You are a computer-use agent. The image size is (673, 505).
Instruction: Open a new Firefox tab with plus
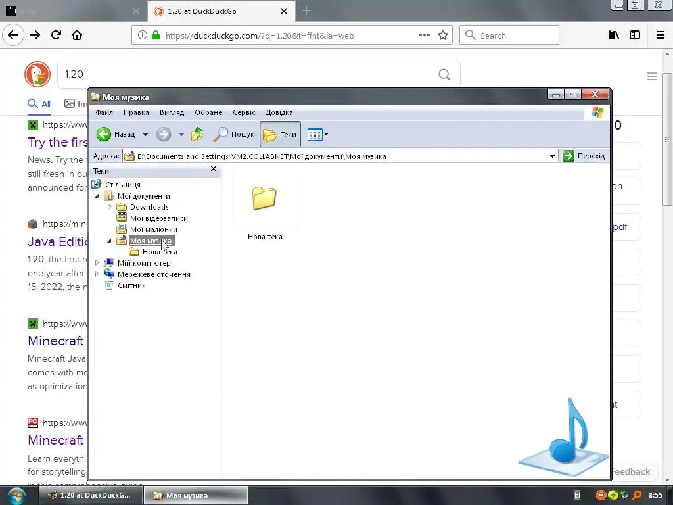click(306, 11)
